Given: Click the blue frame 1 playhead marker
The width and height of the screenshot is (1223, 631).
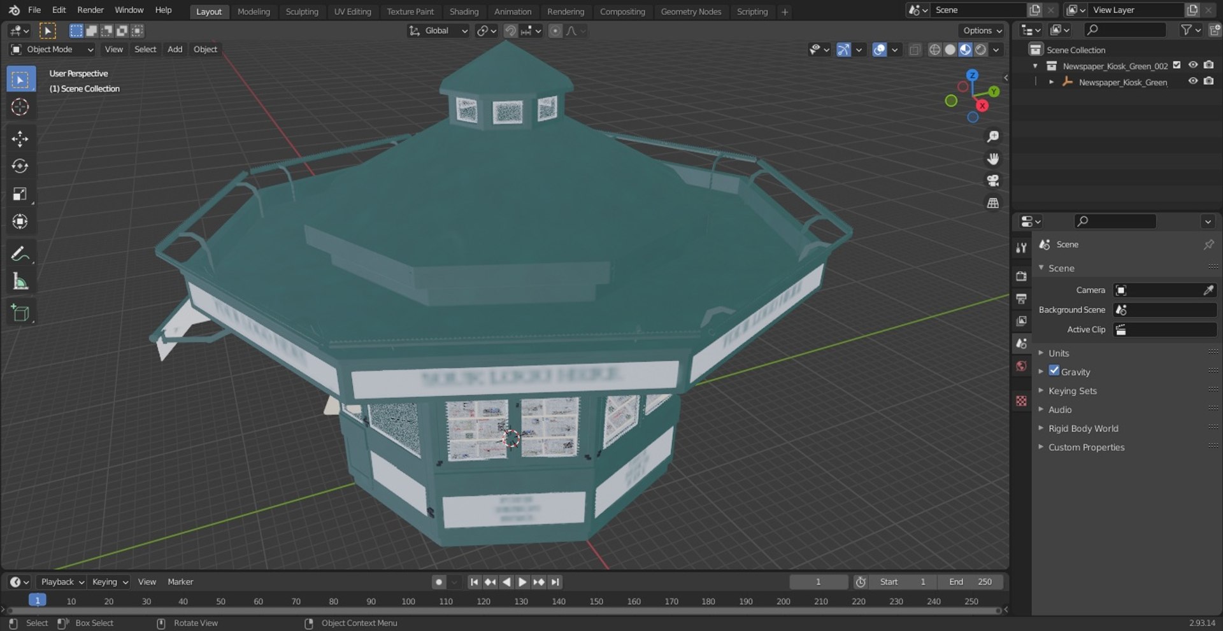Looking at the screenshot, I should click(x=38, y=600).
